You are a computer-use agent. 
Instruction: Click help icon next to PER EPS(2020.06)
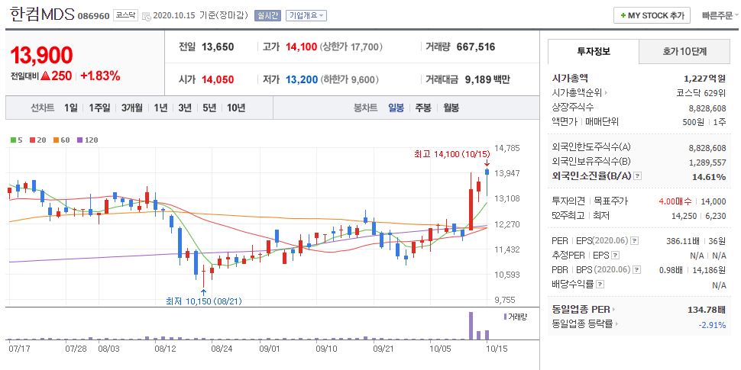634,241
